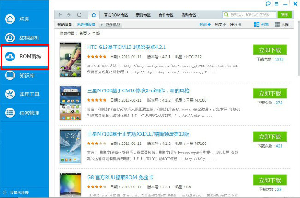Open the 官方ROM专区 tab
300x198 pixels.
(116, 15)
